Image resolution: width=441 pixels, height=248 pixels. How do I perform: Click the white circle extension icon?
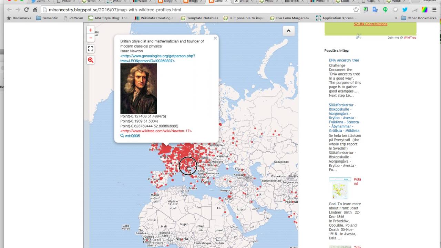(x=395, y=10)
